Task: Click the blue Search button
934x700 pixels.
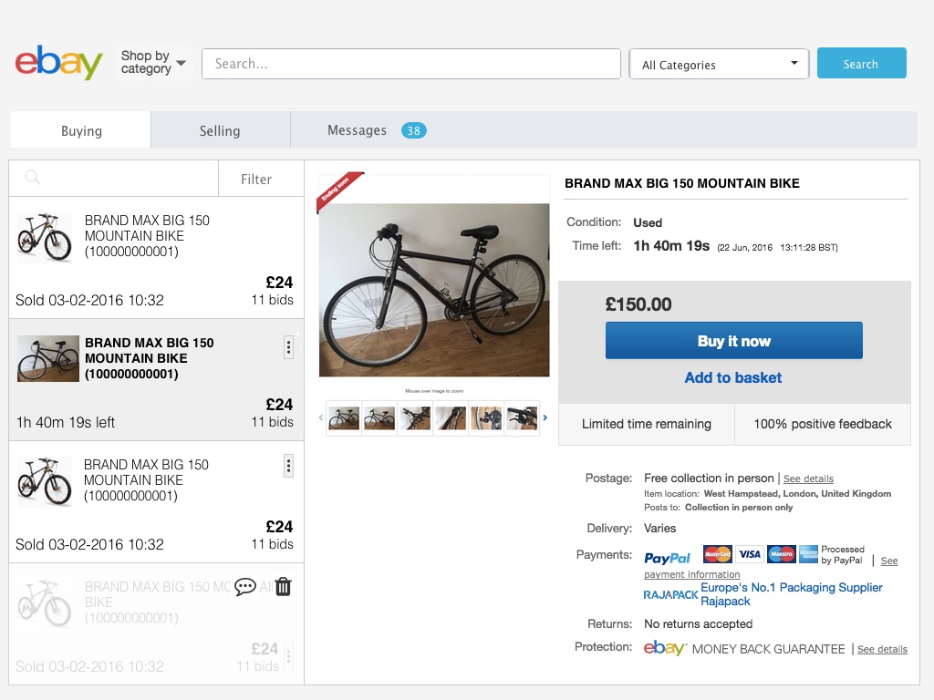Action: [x=861, y=64]
